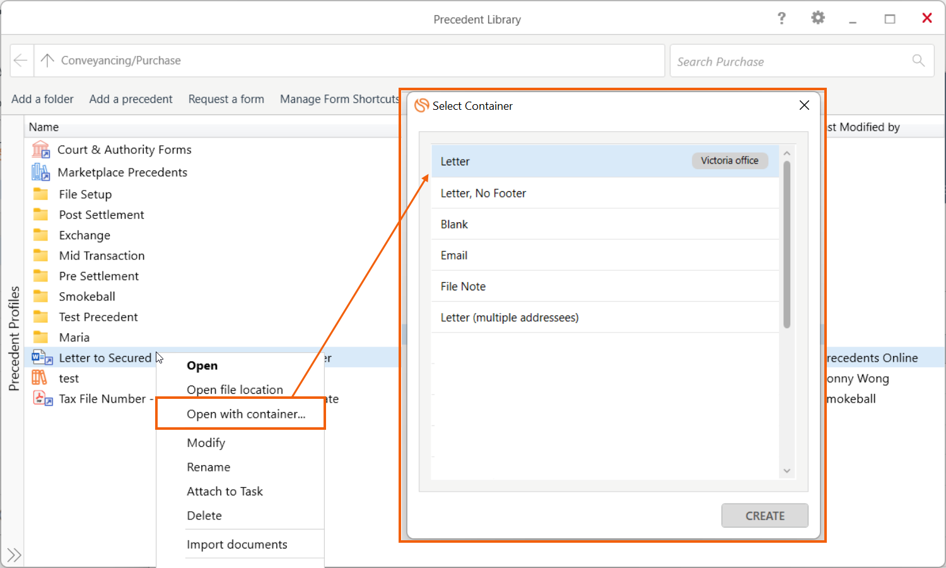Click the Smokeball folder icon
This screenshot has height=568, width=946.
41,296
